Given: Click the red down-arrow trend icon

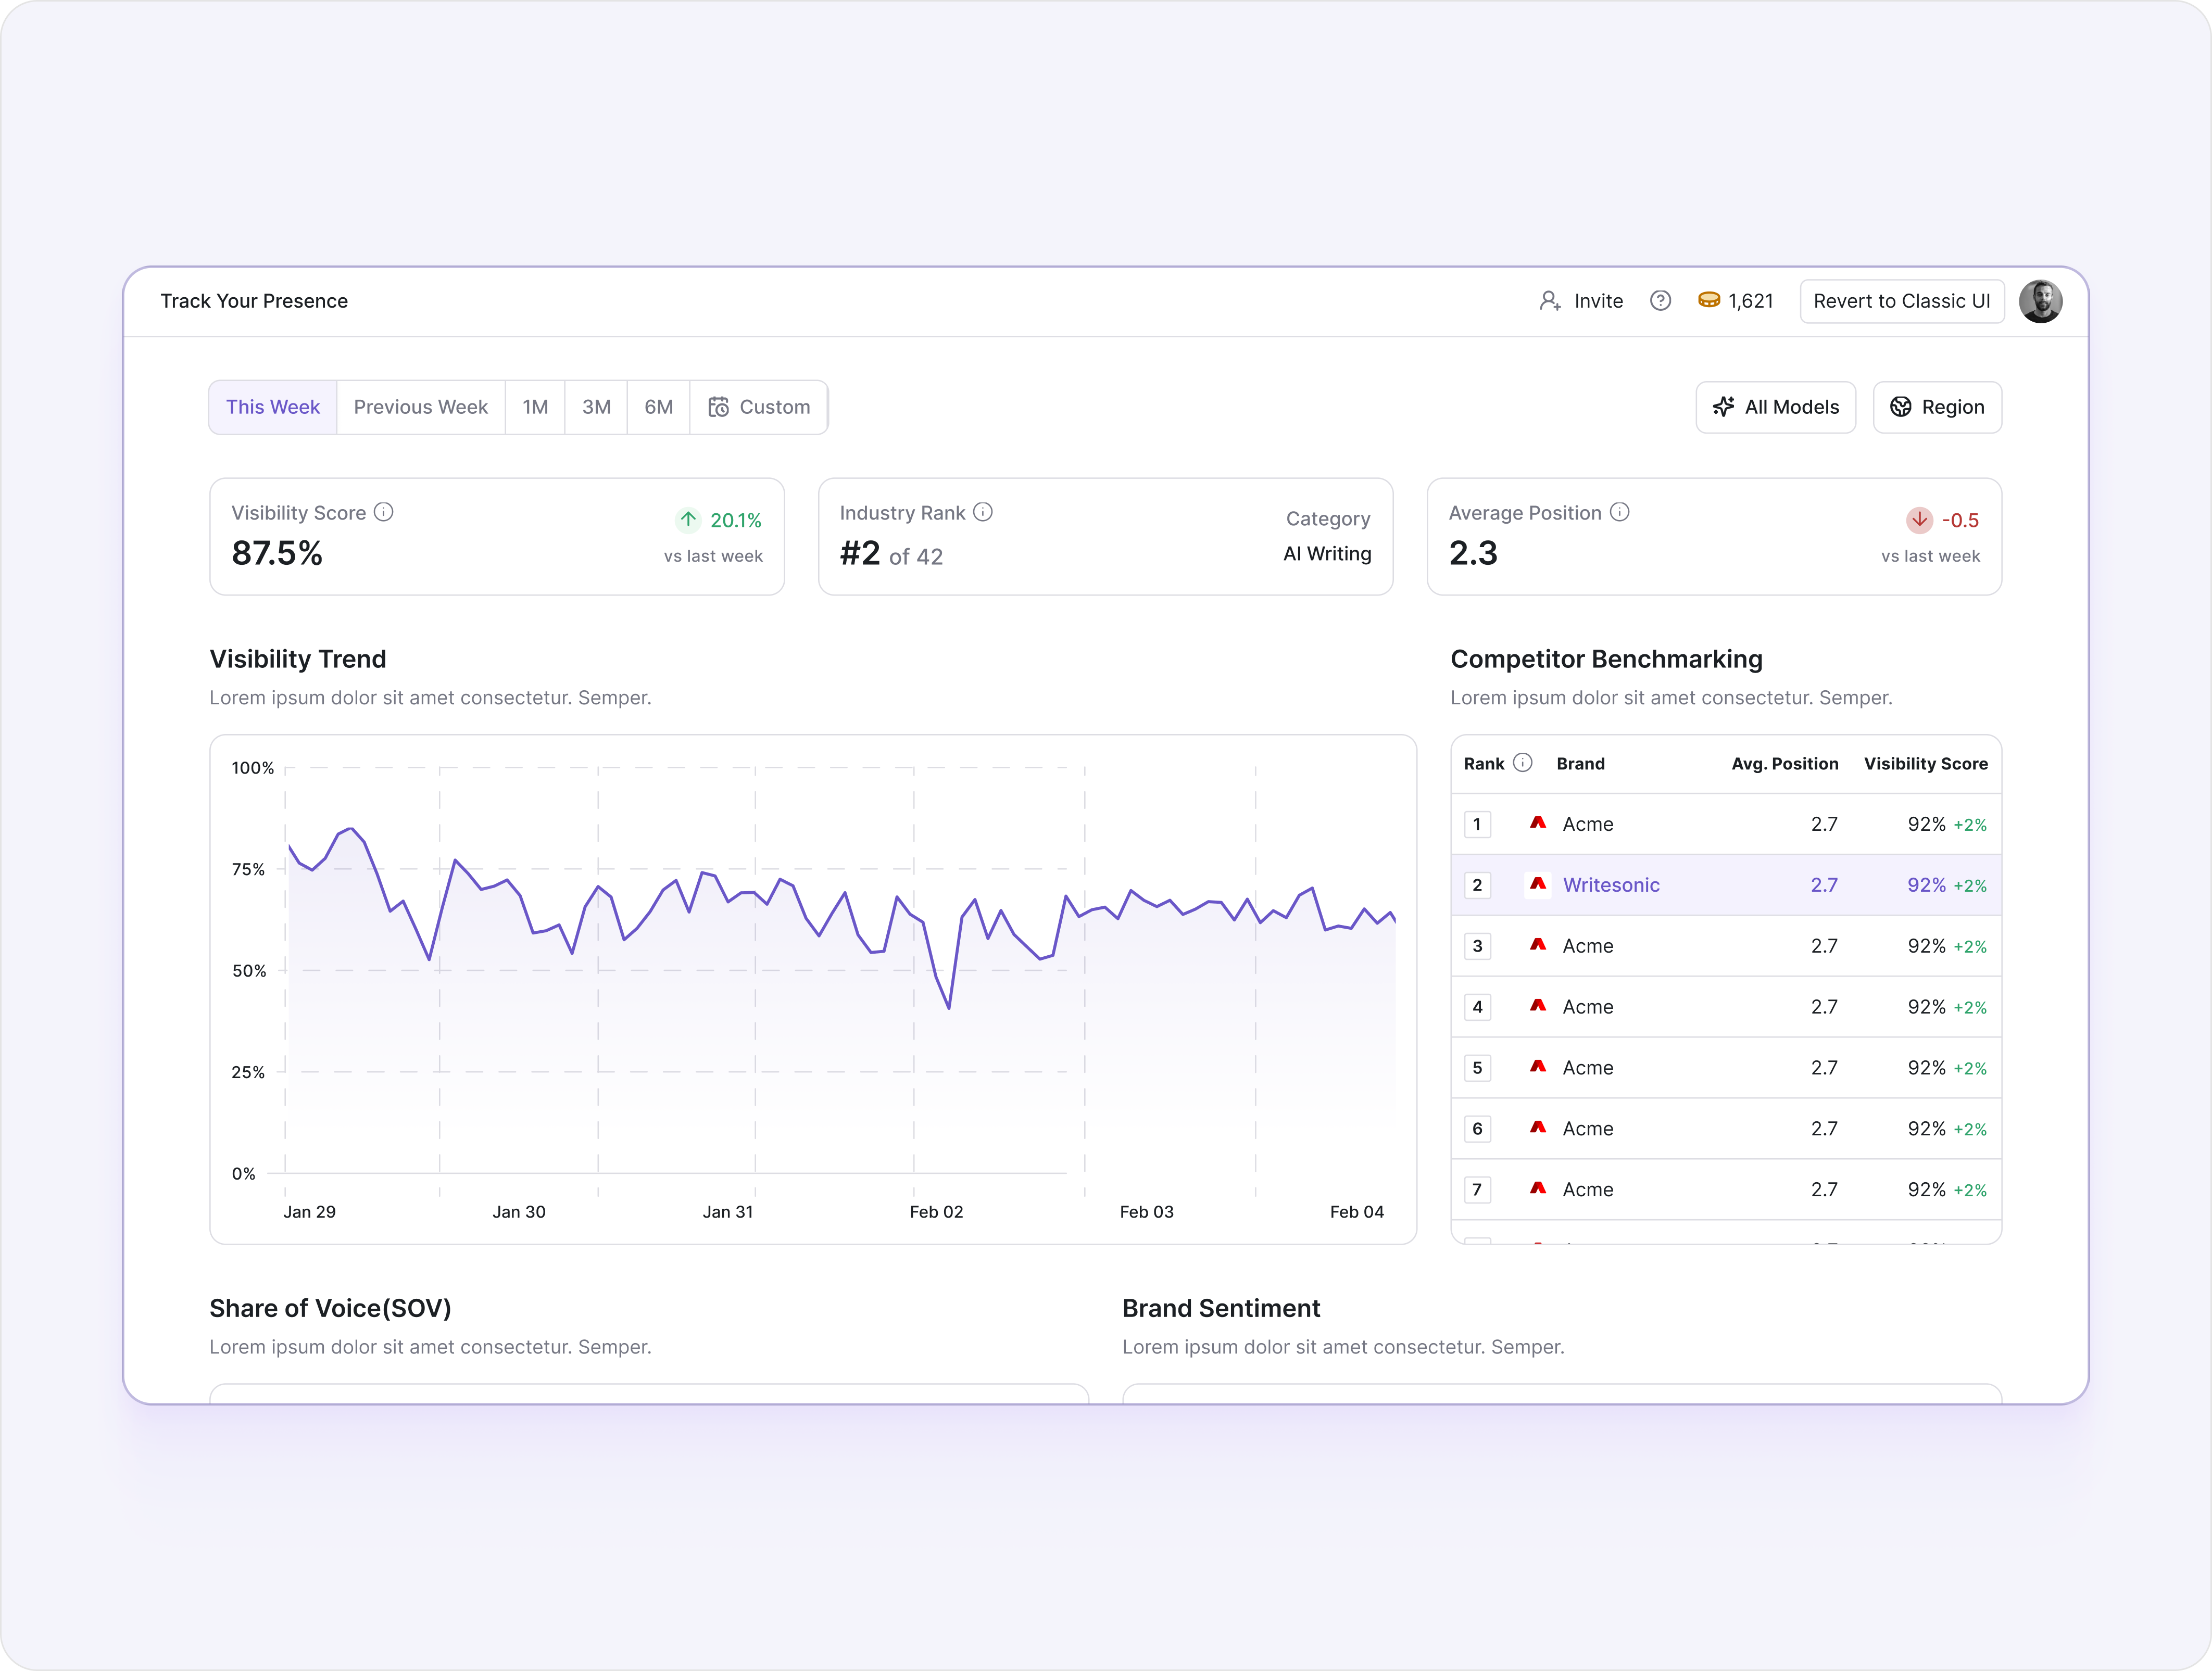Looking at the screenshot, I should tap(1919, 519).
